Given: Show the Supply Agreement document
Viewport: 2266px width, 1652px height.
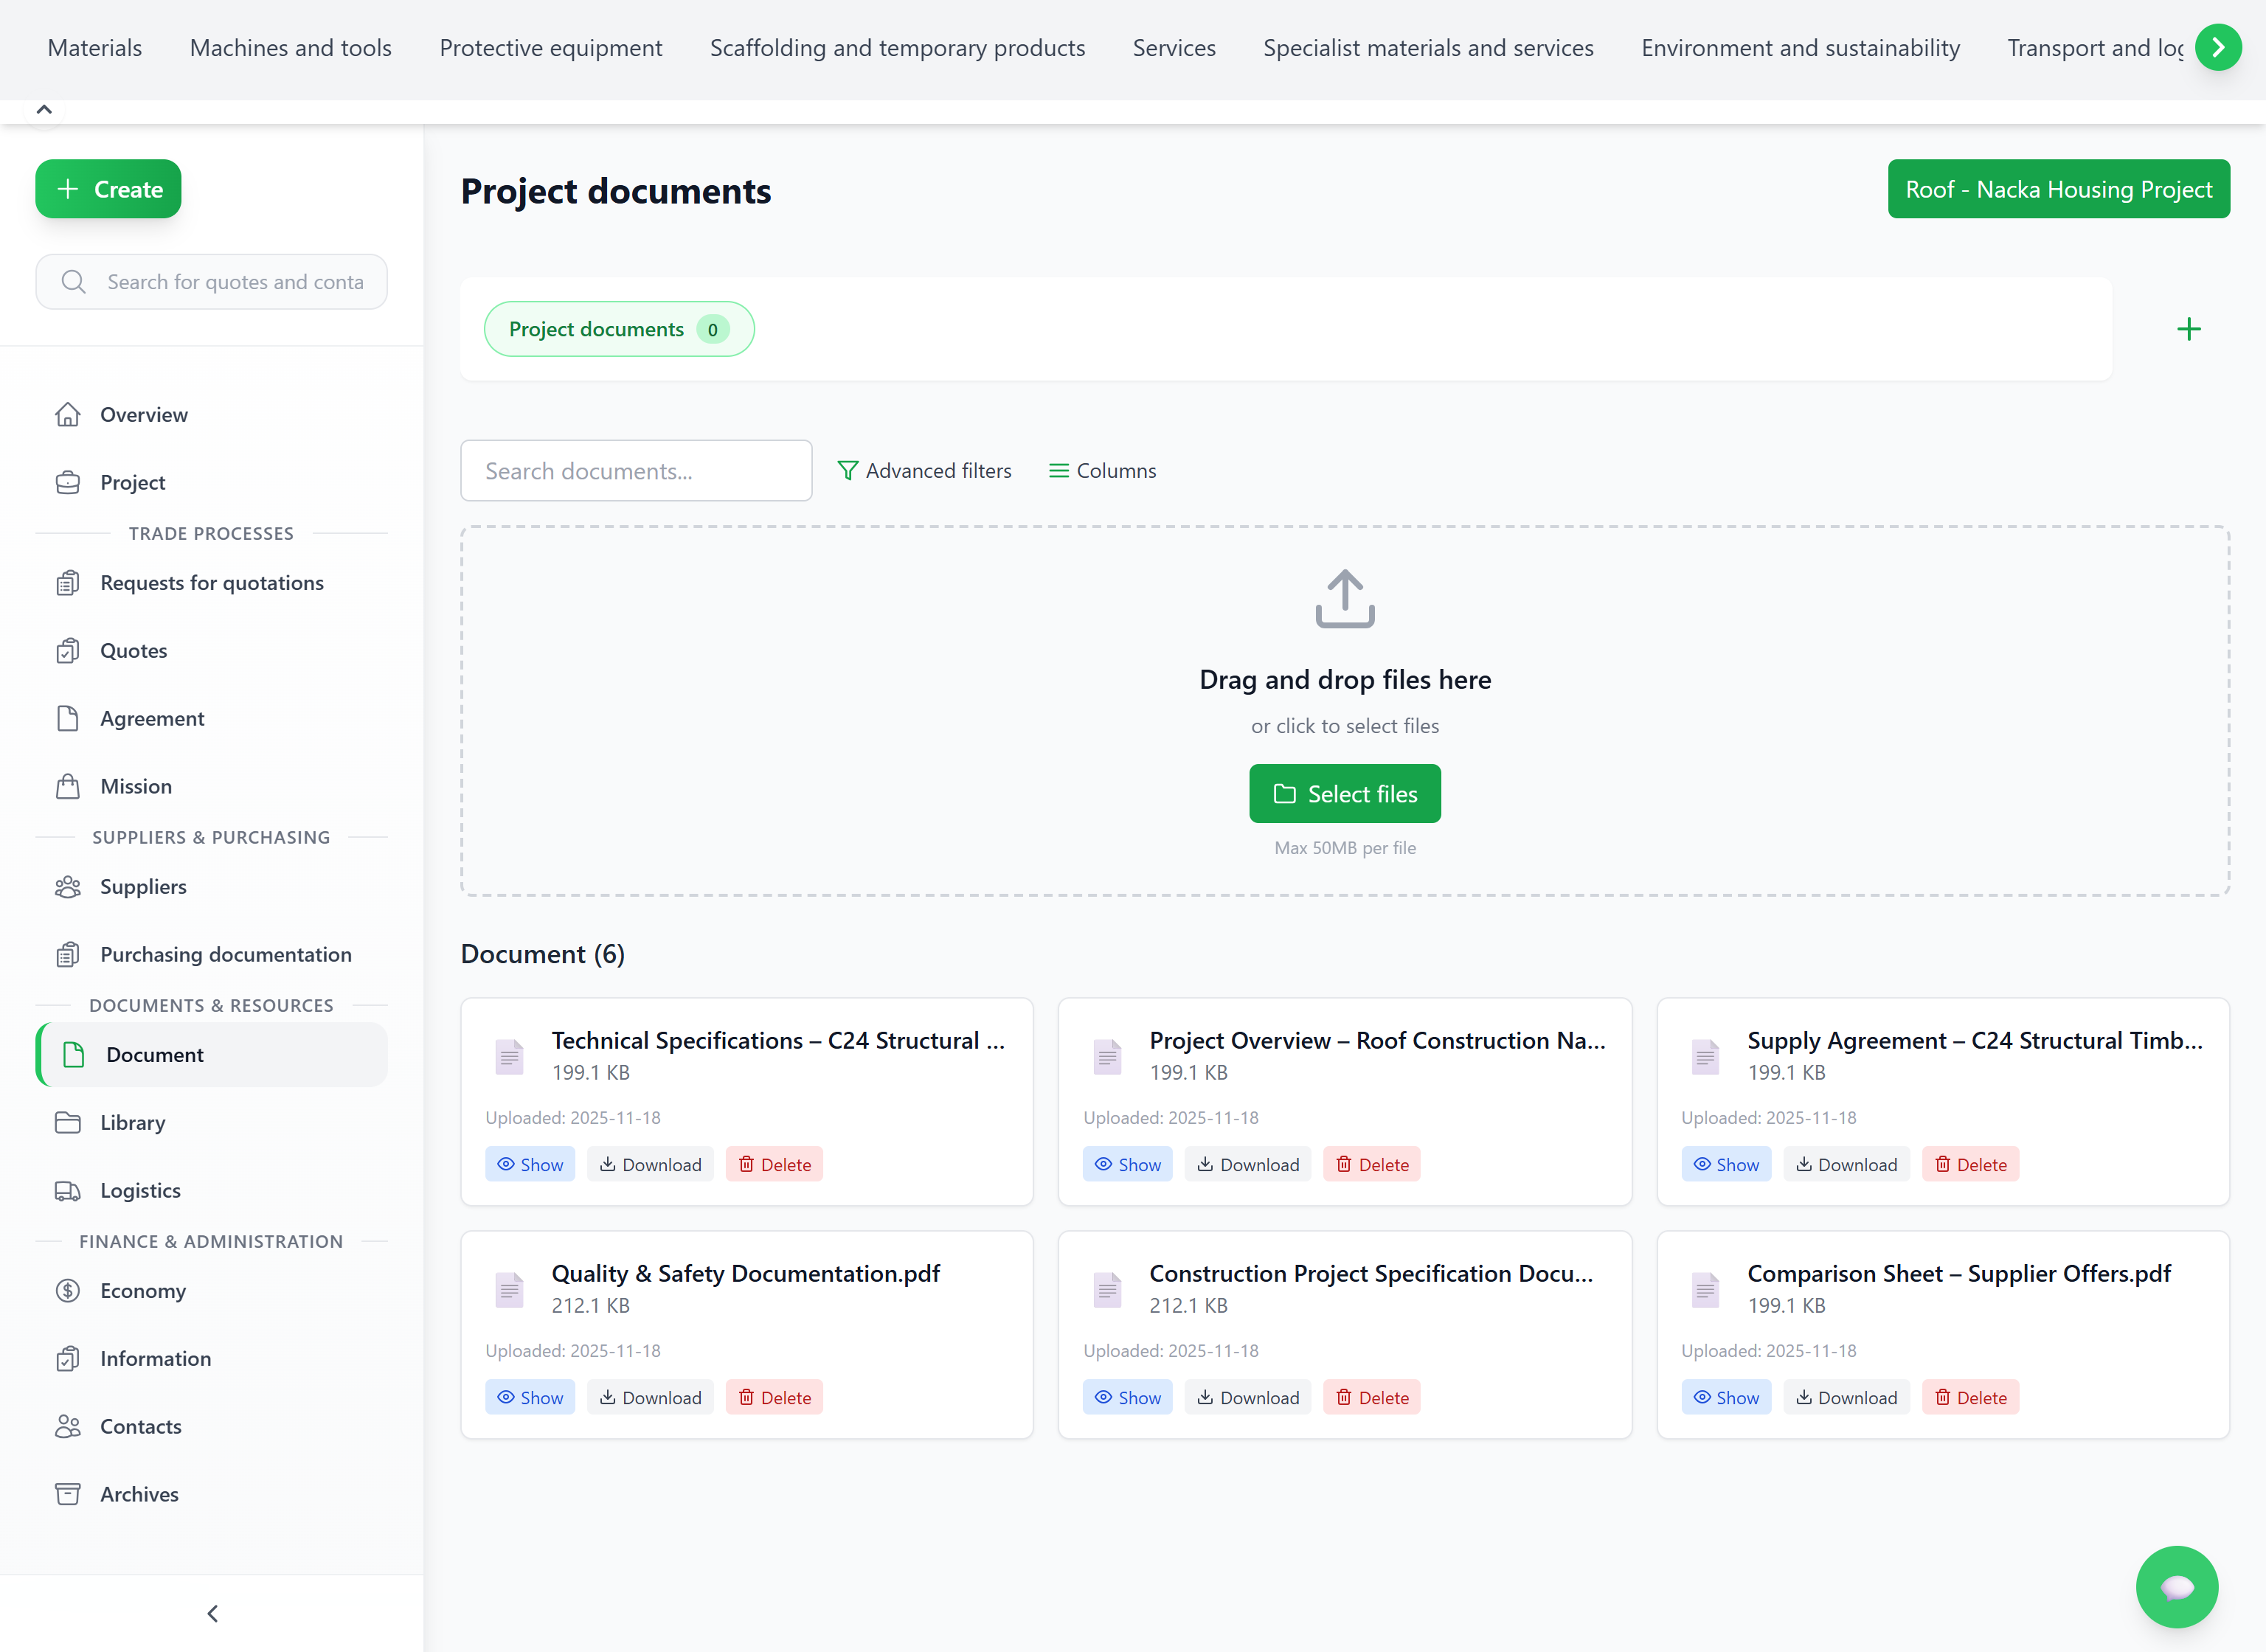Looking at the screenshot, I should [x=1725, y=1164].
